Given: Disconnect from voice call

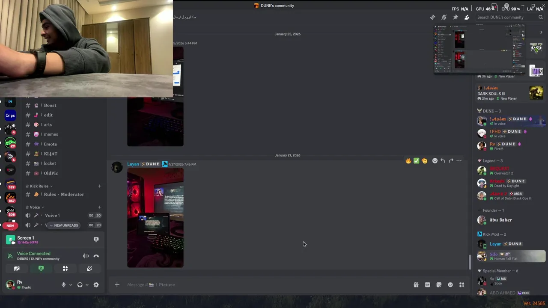Looking at the screenshot, I should point(96,256).
